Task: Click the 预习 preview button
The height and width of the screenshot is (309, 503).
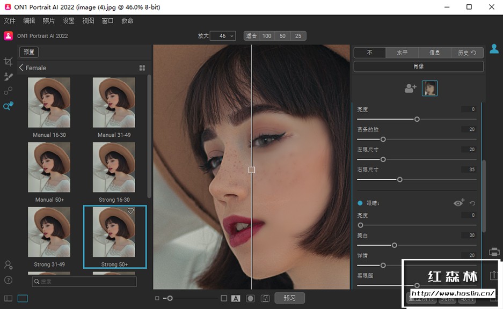Action: [290, 298]
